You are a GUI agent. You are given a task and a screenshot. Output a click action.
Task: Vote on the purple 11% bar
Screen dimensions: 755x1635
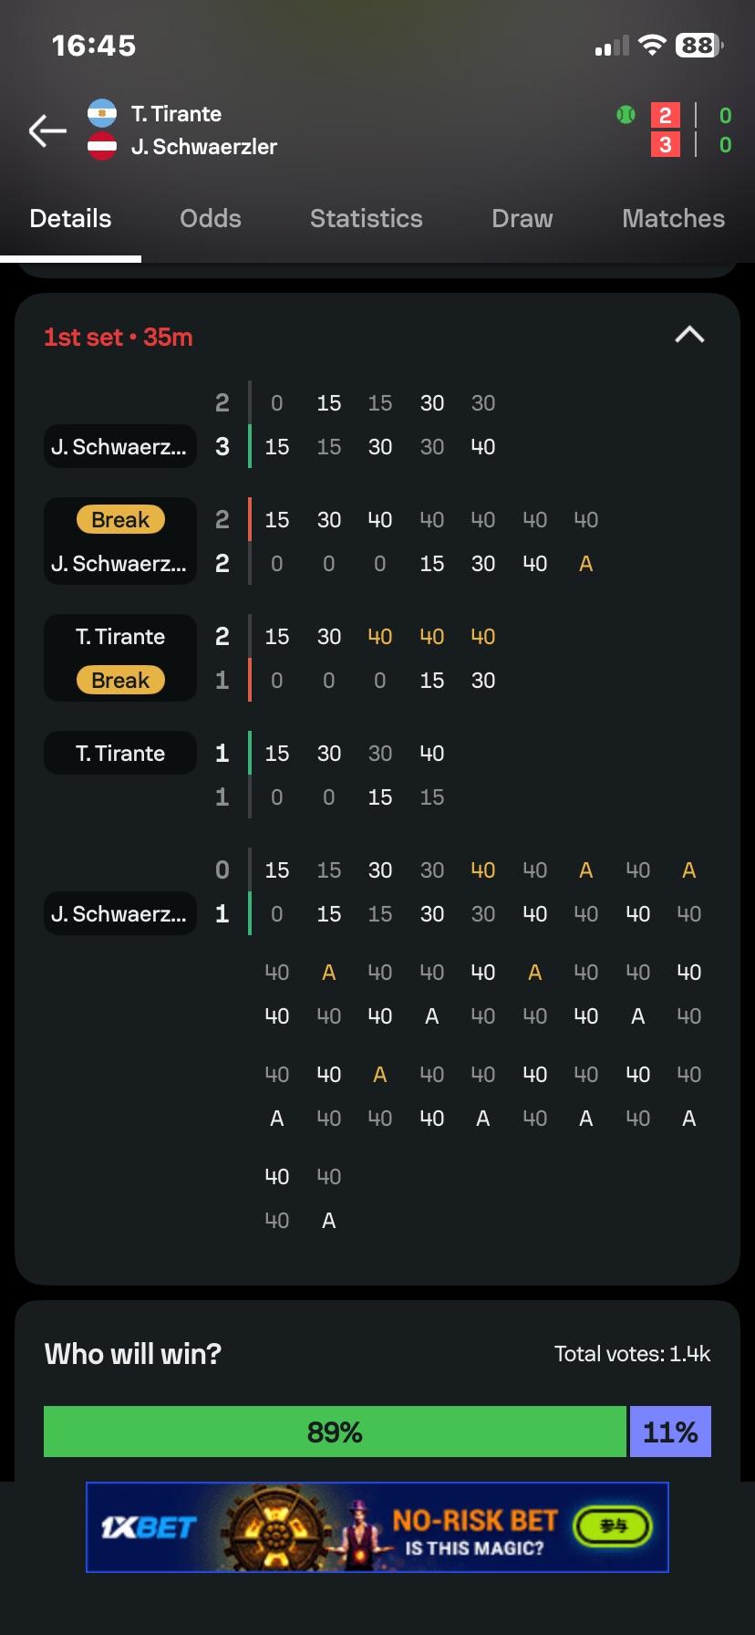tap(670, 1432)
